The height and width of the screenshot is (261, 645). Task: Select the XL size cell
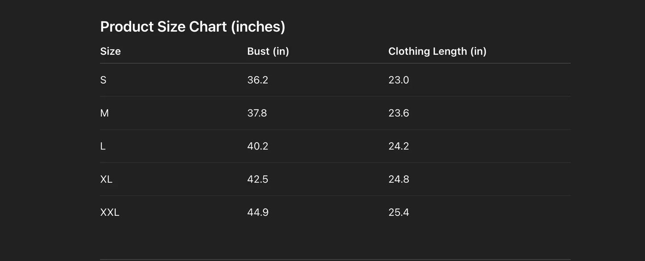(x=106, y=179)
